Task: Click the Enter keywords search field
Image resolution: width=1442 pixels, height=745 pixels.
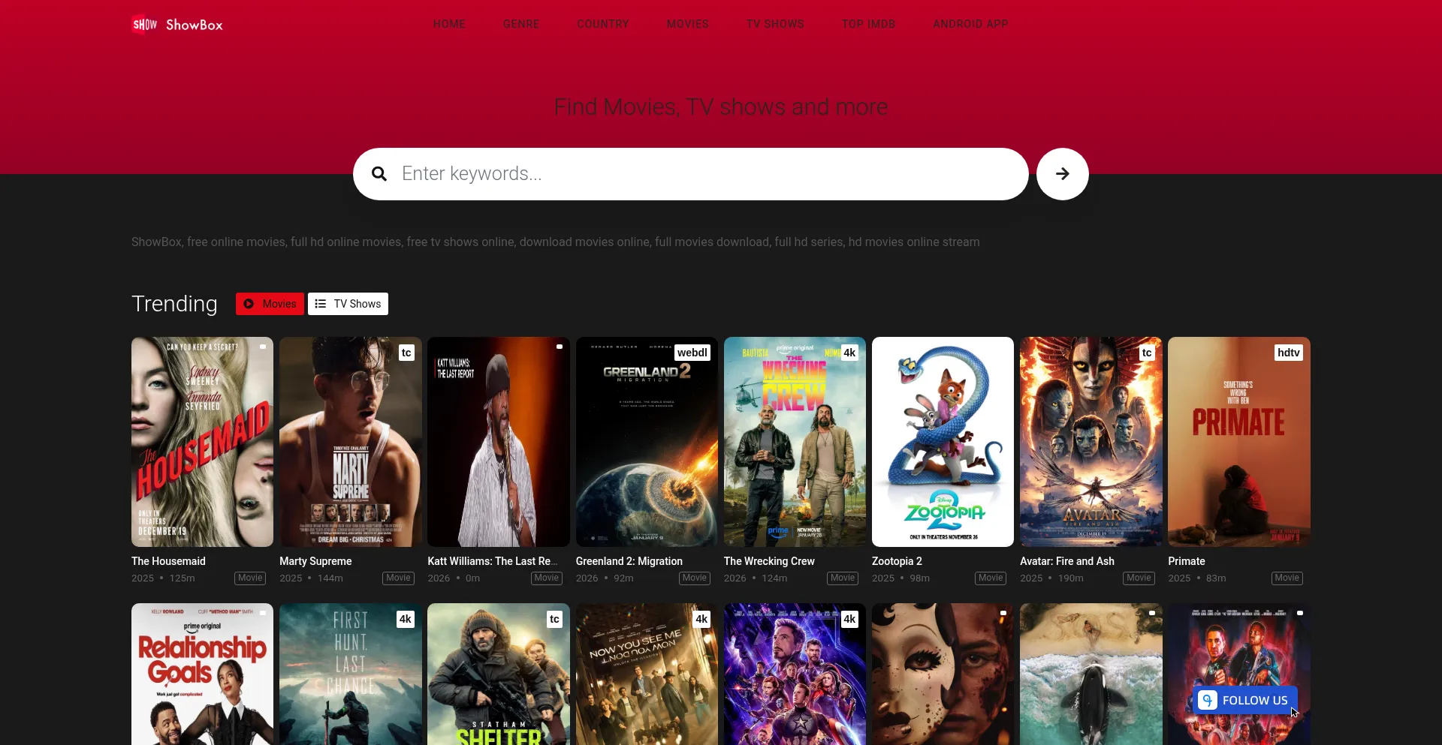Action: [x=691, y=174]
